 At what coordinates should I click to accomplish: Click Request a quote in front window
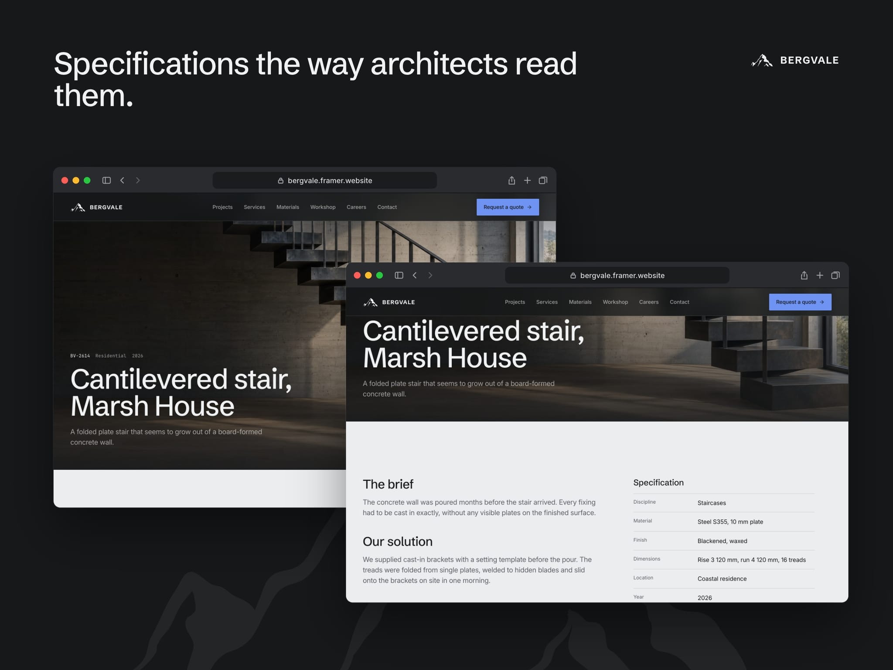pyautogui.click(x=800, y=302)
